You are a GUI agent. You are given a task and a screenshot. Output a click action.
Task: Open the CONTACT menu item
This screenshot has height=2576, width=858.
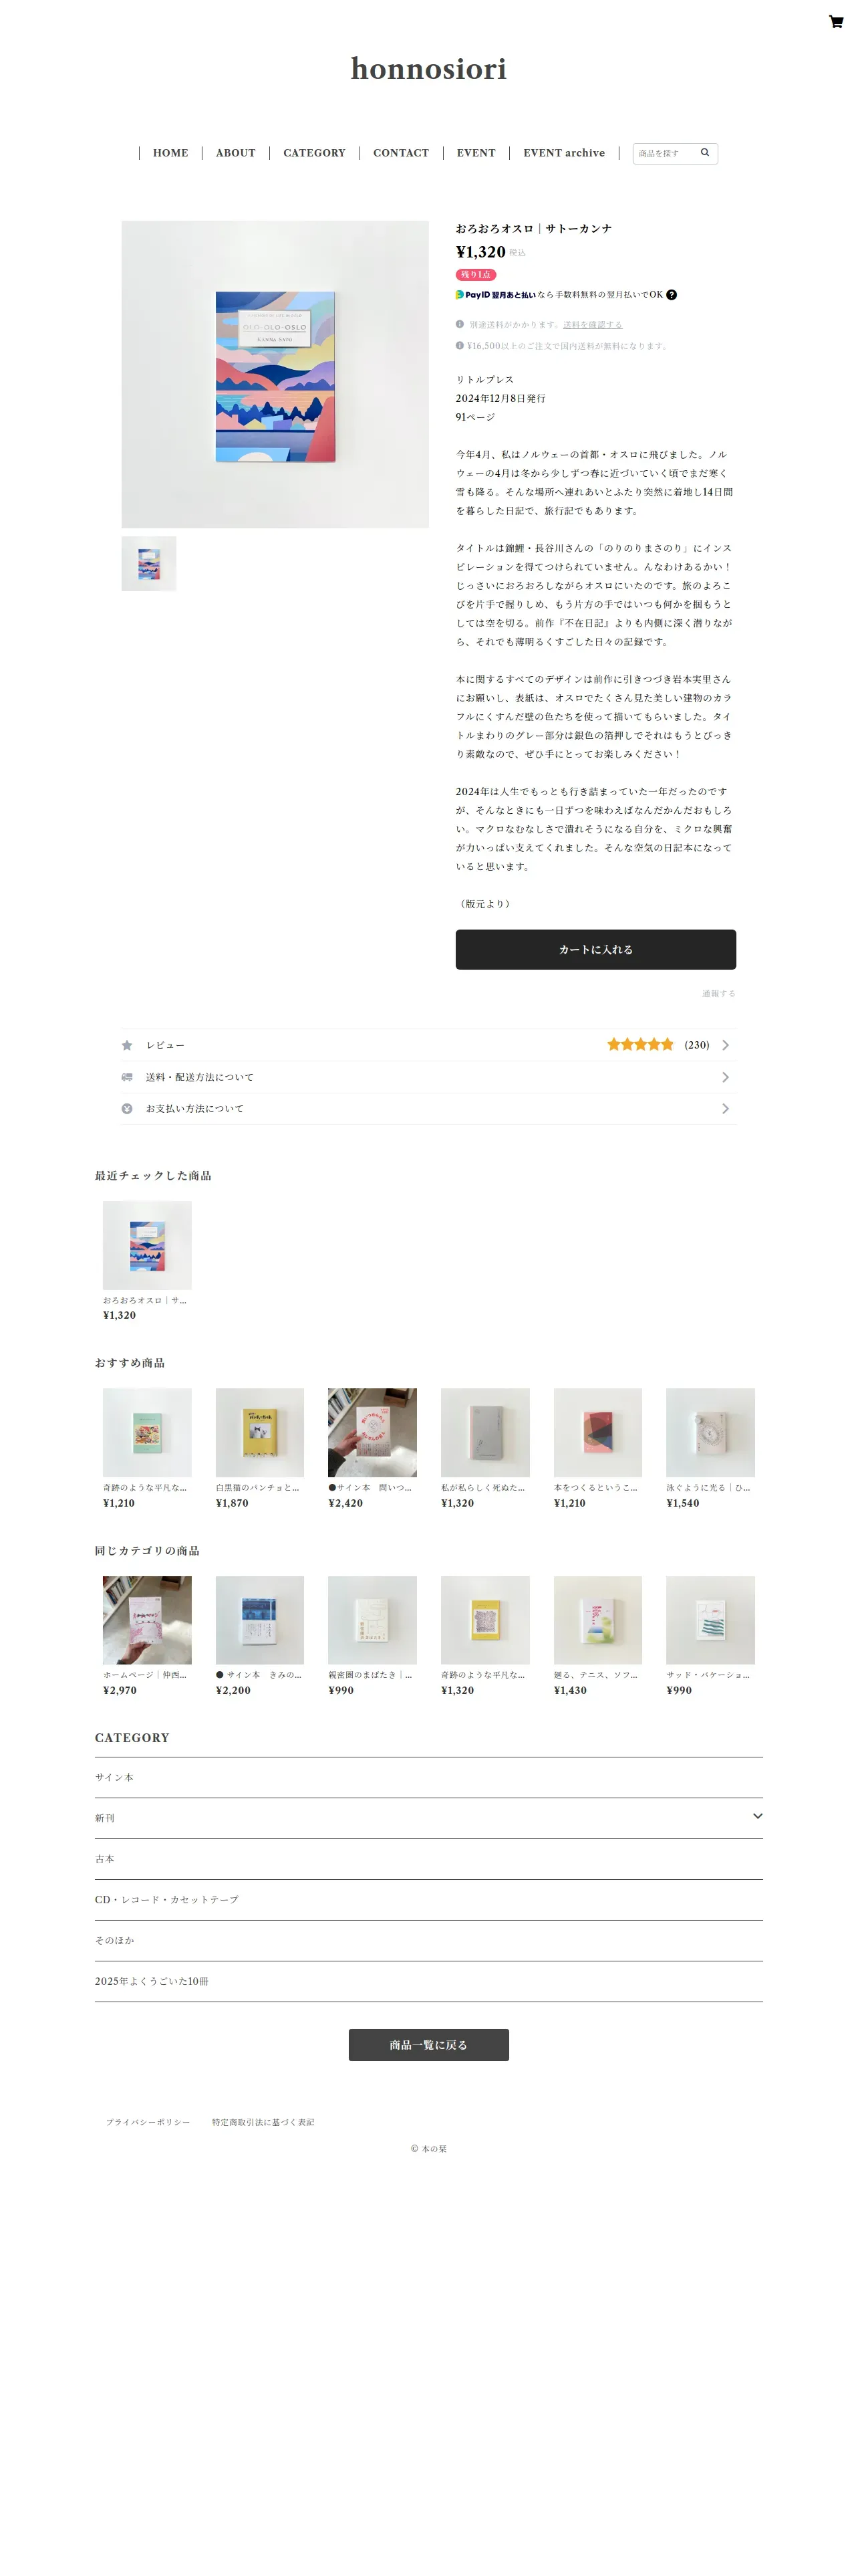pos(400,153)
